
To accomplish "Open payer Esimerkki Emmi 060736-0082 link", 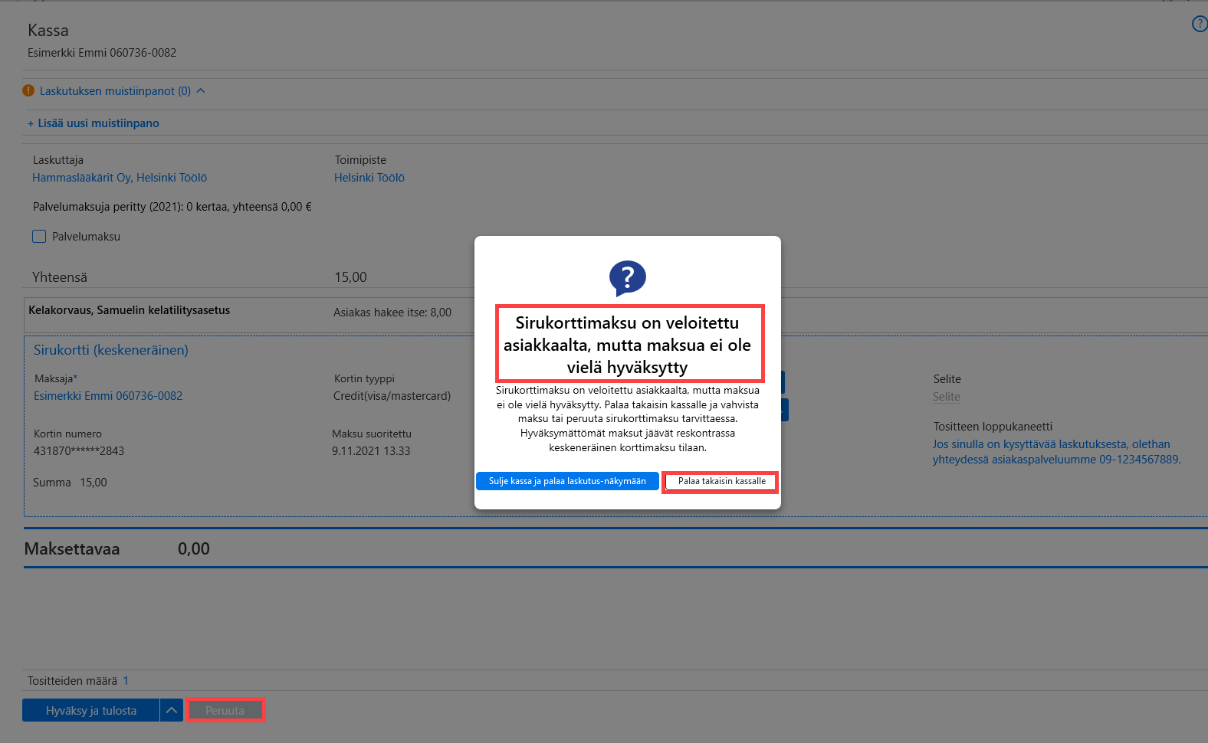I will [108, 396].
